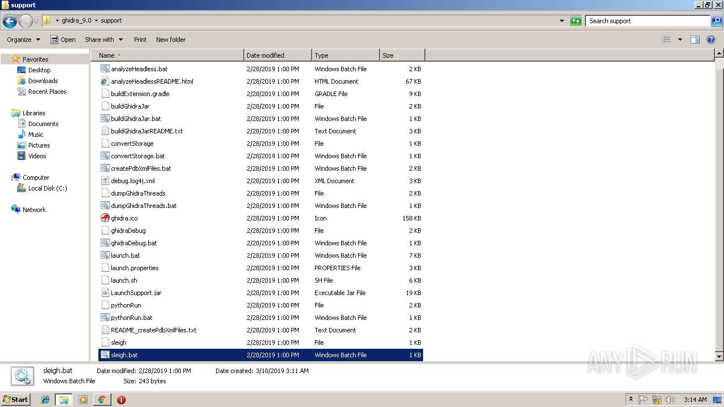Viewport: 724px width, 407px height.
Task: Click the file list scroll down arrow
Action: coord(719,356)
